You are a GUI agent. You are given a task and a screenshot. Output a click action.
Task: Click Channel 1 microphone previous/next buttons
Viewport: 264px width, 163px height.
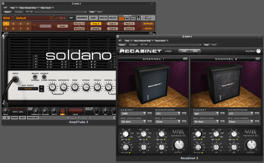pos(184,114)
